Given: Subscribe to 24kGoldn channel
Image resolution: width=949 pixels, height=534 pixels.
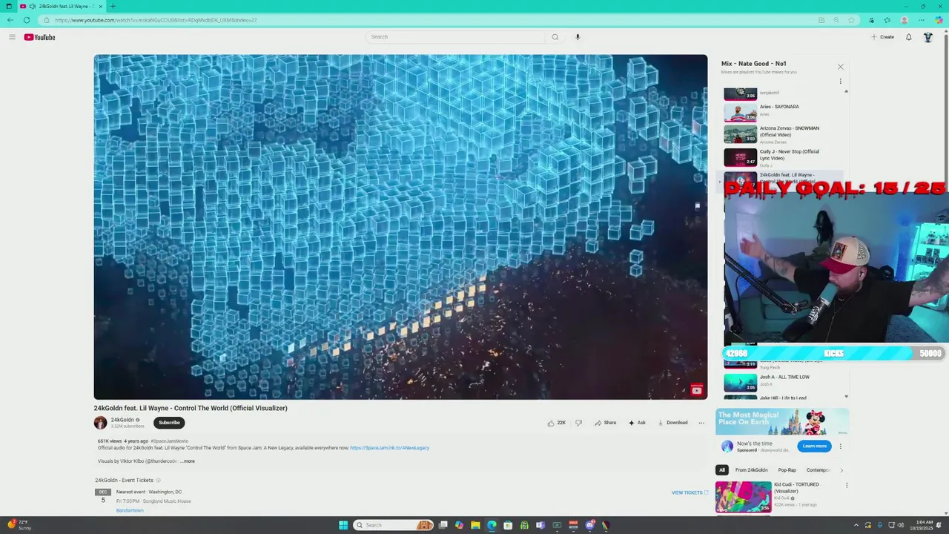Looking at the screenshot, I should pyautogui.click(x=169, y=423).
